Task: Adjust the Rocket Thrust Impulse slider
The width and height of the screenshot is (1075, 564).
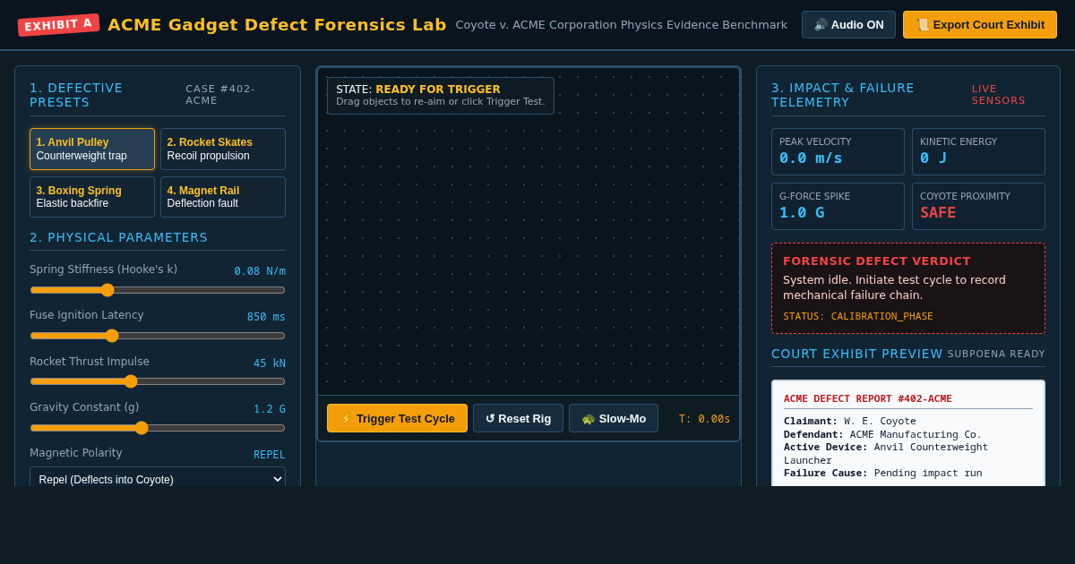Action: pos(158,381)
